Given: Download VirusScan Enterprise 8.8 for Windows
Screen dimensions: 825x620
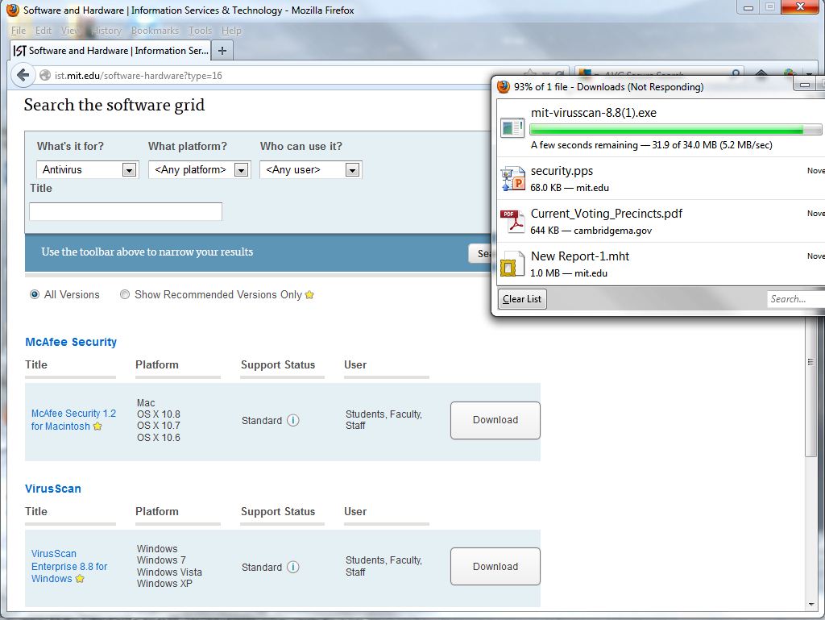Looking at the screenshot, I should click(495, 567).
